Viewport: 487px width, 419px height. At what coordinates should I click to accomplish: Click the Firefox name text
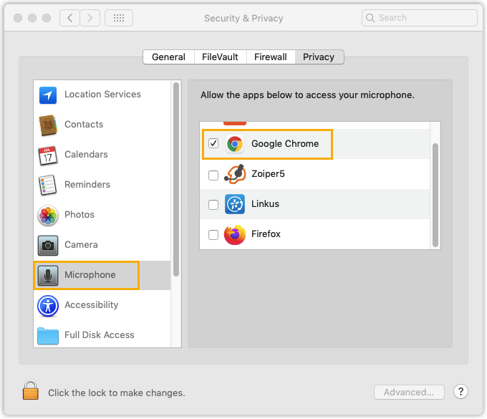[266, 234]
